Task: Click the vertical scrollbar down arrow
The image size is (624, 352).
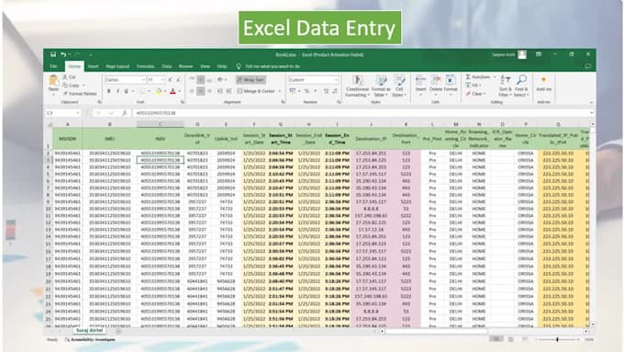Action: pyautogui.click(x=592, y=325)
